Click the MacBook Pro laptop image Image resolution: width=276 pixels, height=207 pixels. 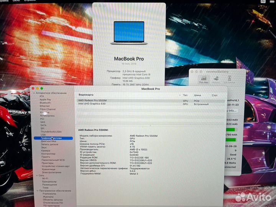click(129, 33)
